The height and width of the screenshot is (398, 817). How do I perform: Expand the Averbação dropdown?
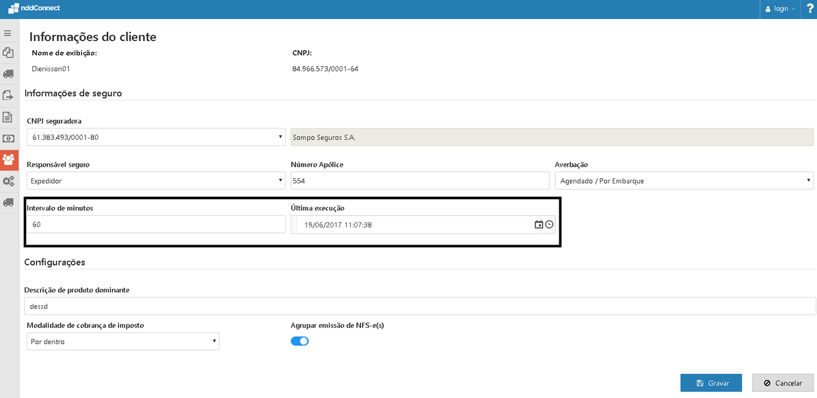point(684,181)
